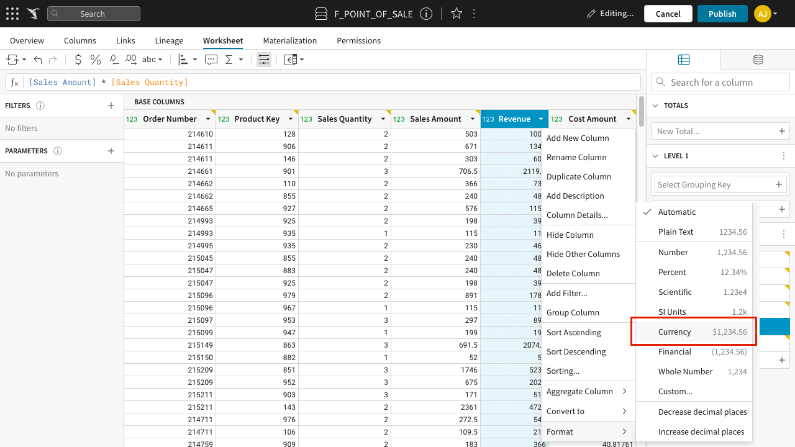
Task: Click the comment bubble toolbar icon
Action: (x=211, y=60)
